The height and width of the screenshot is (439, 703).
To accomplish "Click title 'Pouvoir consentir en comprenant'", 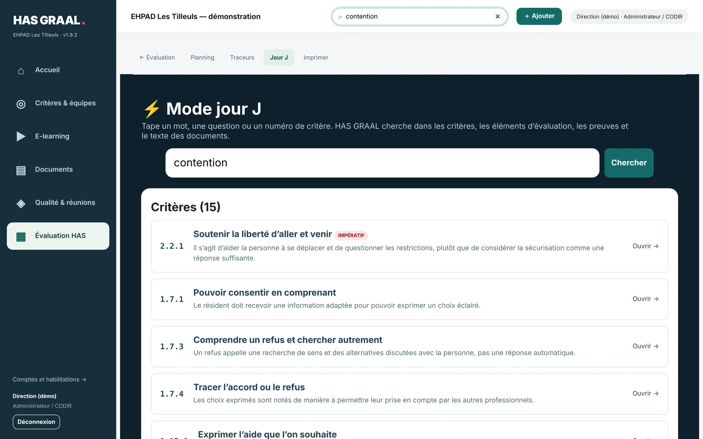I will 265,293.
